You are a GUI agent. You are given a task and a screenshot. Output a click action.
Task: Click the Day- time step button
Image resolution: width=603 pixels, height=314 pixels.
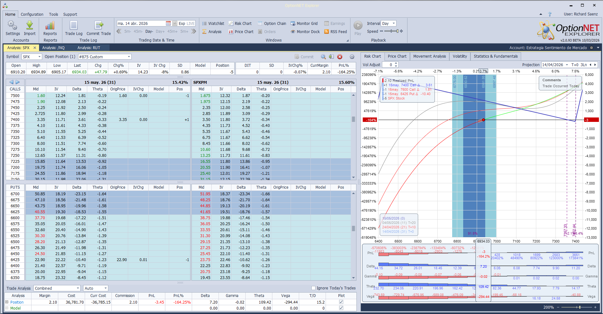click(149, 31)
